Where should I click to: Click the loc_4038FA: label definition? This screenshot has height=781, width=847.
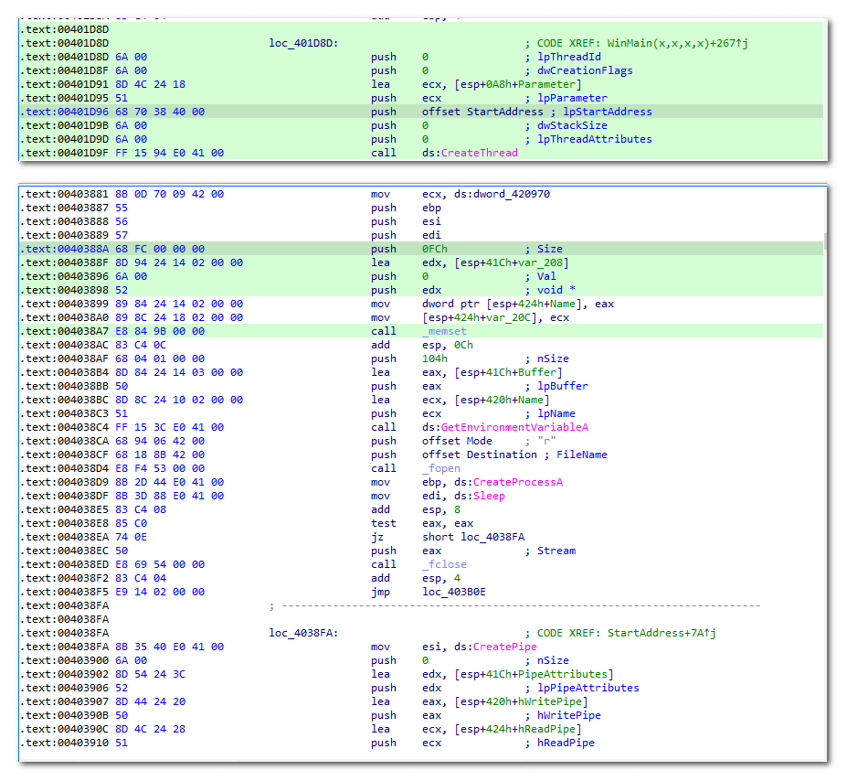[303, 634]
